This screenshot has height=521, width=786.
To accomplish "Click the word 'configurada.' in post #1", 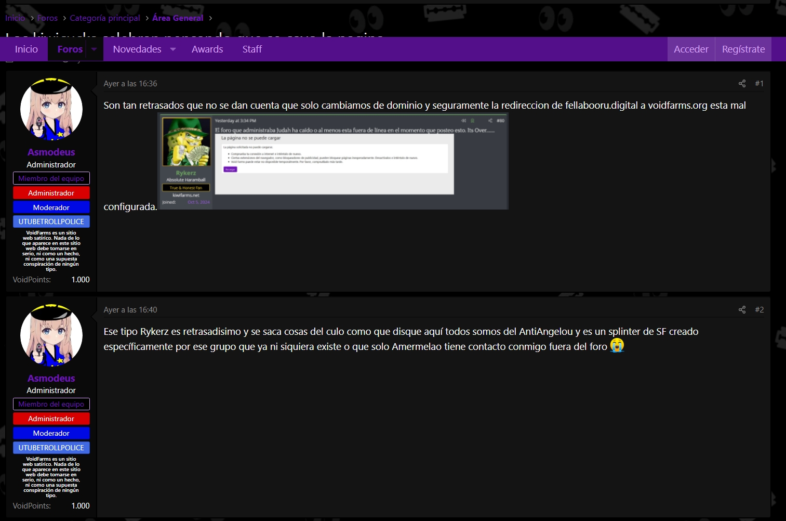I will tap(130, 207).
